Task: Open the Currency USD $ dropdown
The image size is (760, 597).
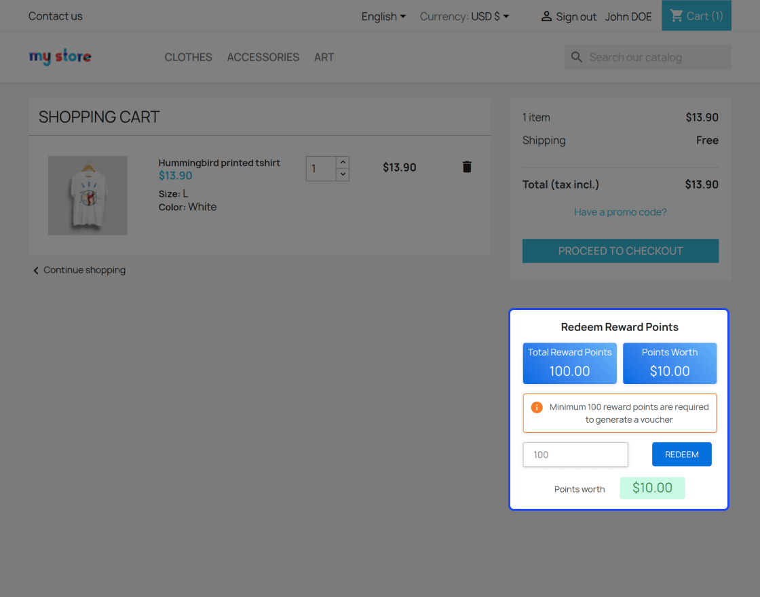Action: coord(490,16)
